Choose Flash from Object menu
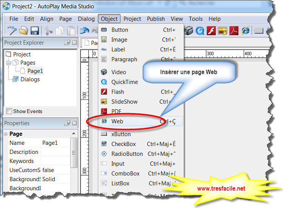The height and width of the screenshot is (208, 283). [x=141, y=92]
